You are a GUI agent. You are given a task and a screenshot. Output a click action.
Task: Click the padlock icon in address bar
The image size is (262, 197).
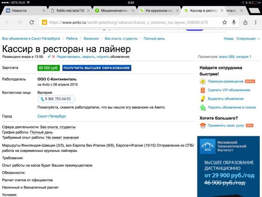click(x=44, y=22)
